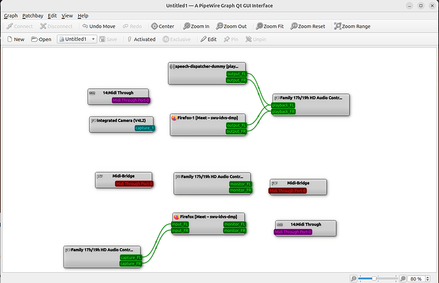Screen dimensions: 439x283
Task: Open the Graph menu
Action: tap(11, 15)
